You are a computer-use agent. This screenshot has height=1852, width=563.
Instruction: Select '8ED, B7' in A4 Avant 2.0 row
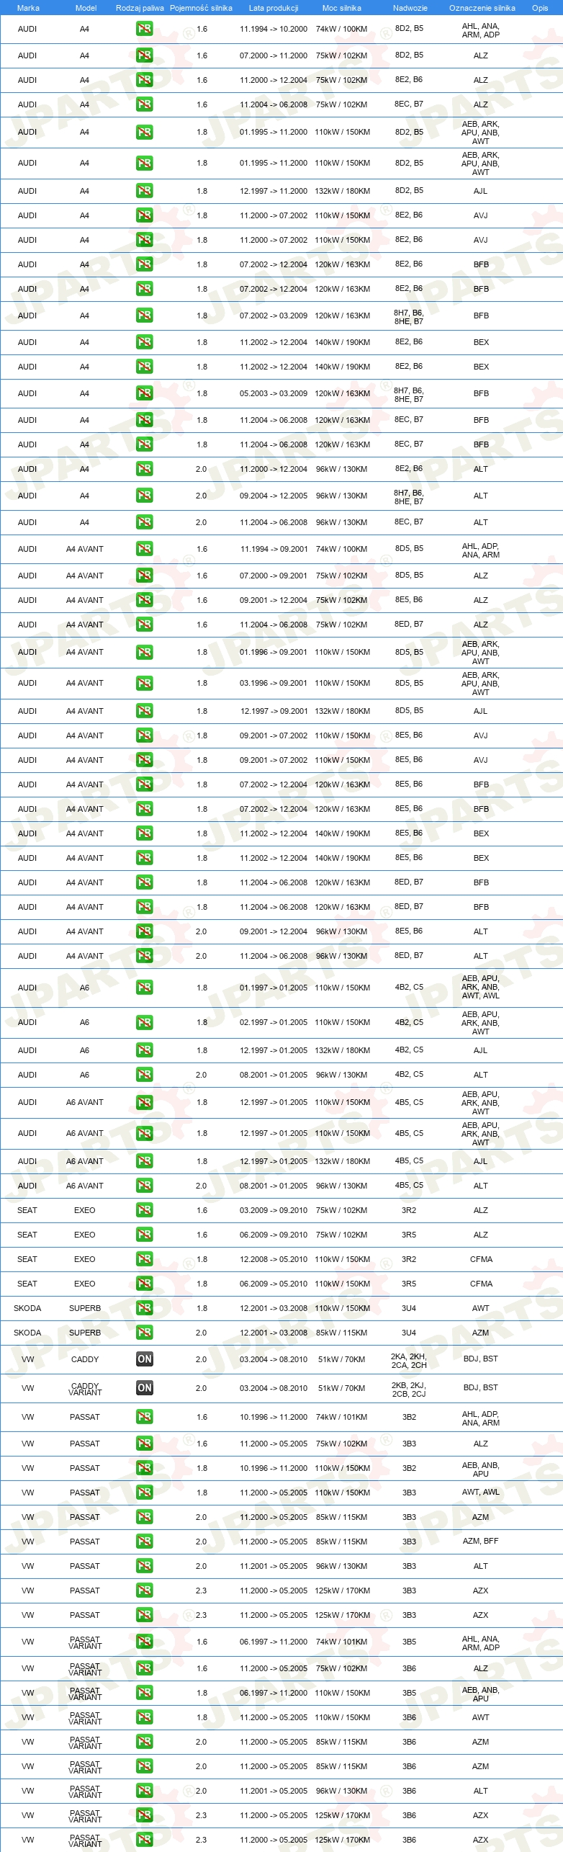tap(409, 956)
